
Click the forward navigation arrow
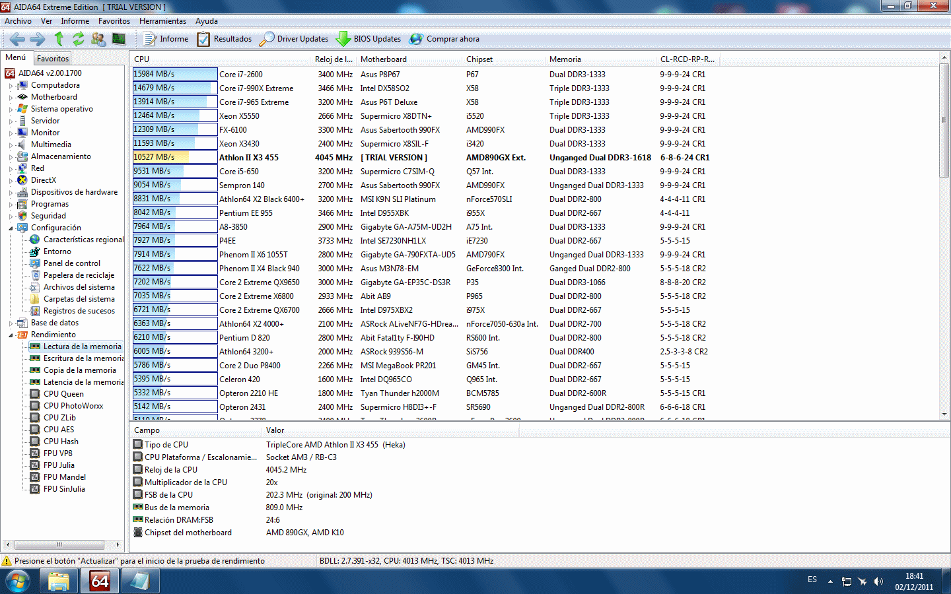38,39
